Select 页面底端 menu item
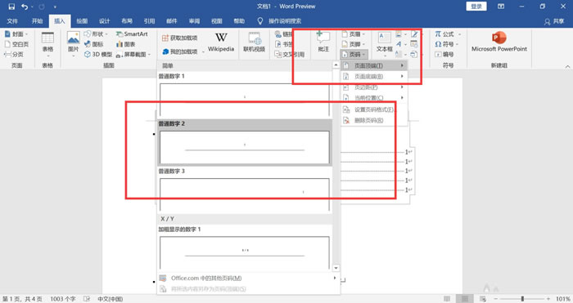The image size is (573, 303). click(x=374, y=76)
